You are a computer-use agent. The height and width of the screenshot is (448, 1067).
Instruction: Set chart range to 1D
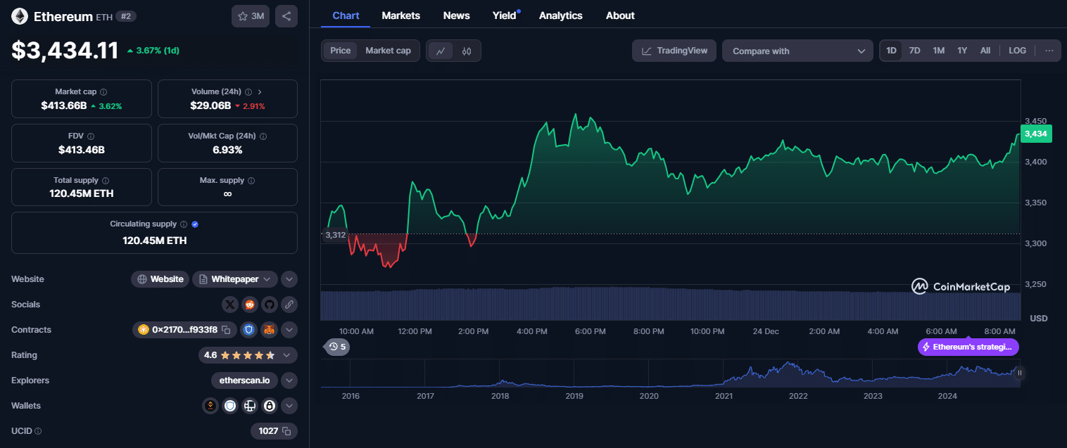(891, 51)
